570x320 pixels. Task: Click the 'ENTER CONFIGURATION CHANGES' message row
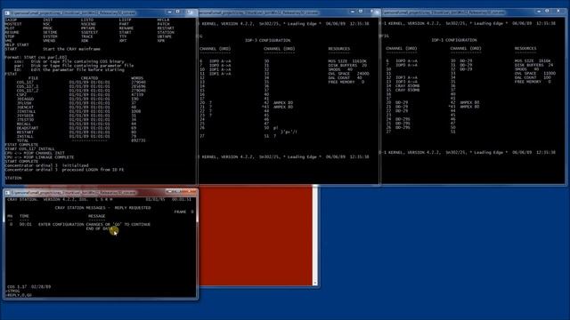tap(79, 225)
